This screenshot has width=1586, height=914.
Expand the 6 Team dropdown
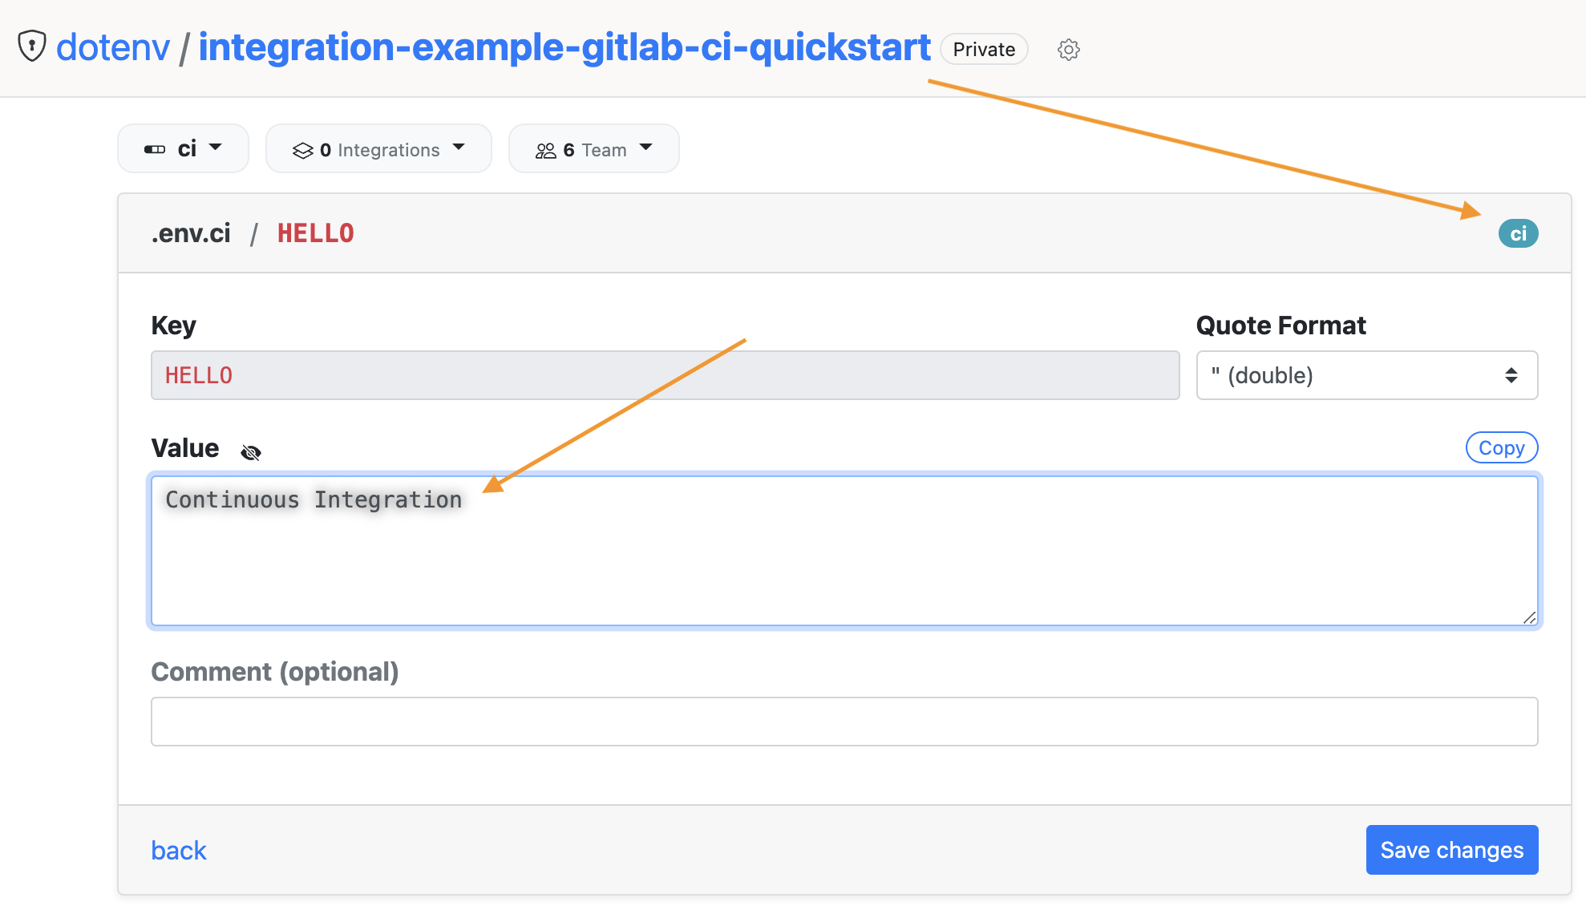[x=594, y=148]
